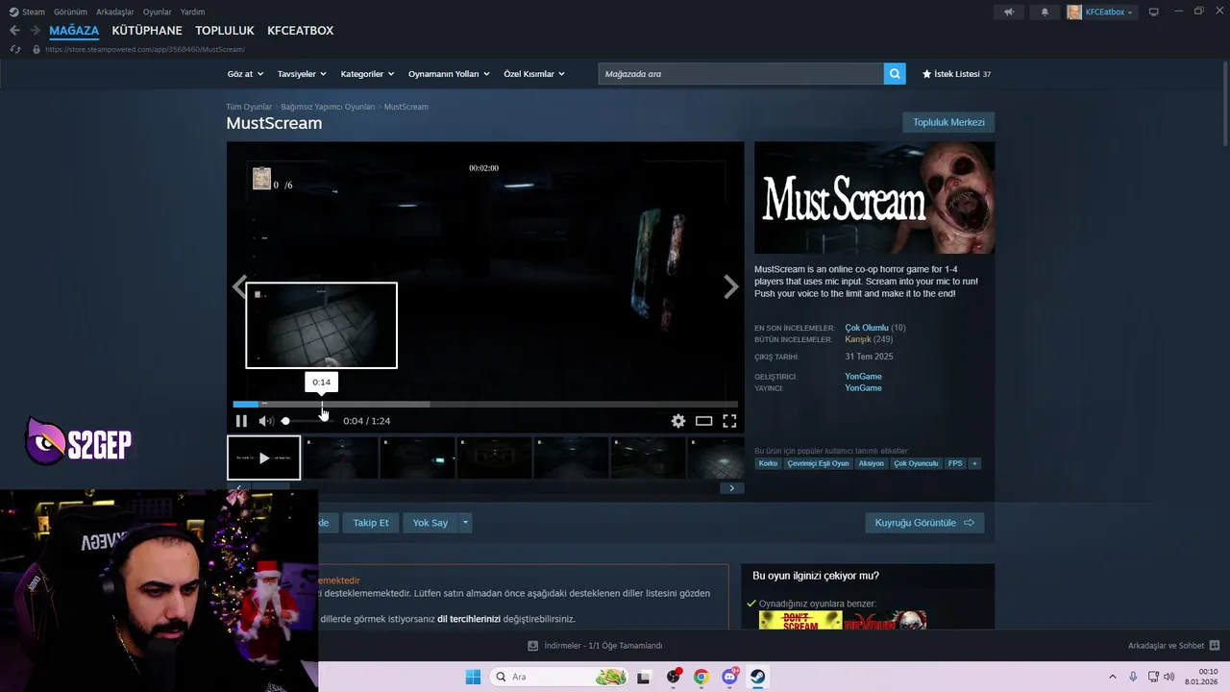Viewport: 1230px width, 692px height.
Task: Enter fullscreen video mode
Action: click(x=729, y=421)
